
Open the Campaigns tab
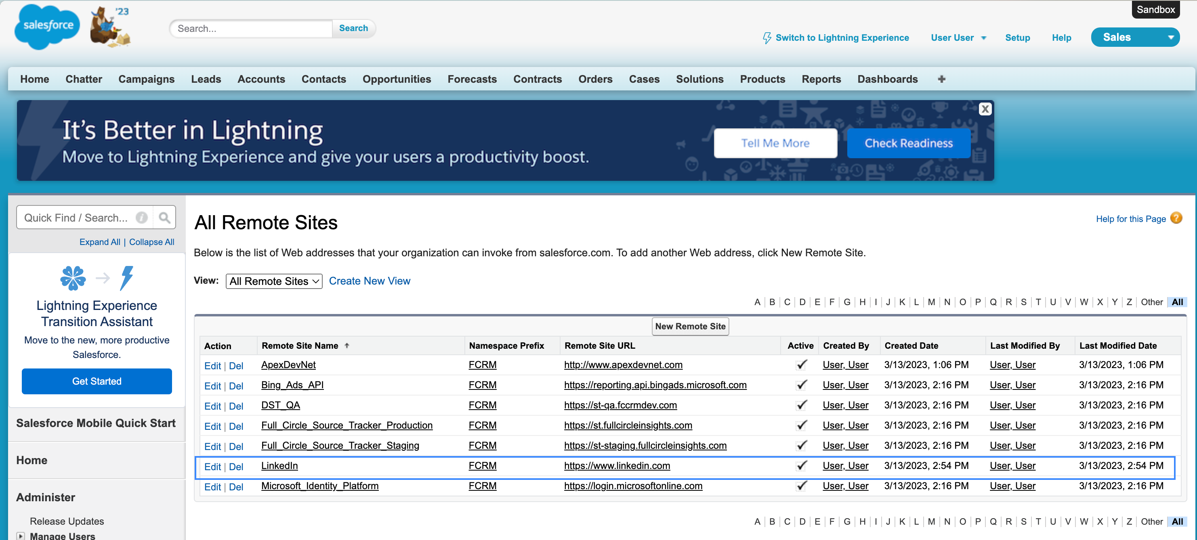pyautogui.click(x=146, y=80)
